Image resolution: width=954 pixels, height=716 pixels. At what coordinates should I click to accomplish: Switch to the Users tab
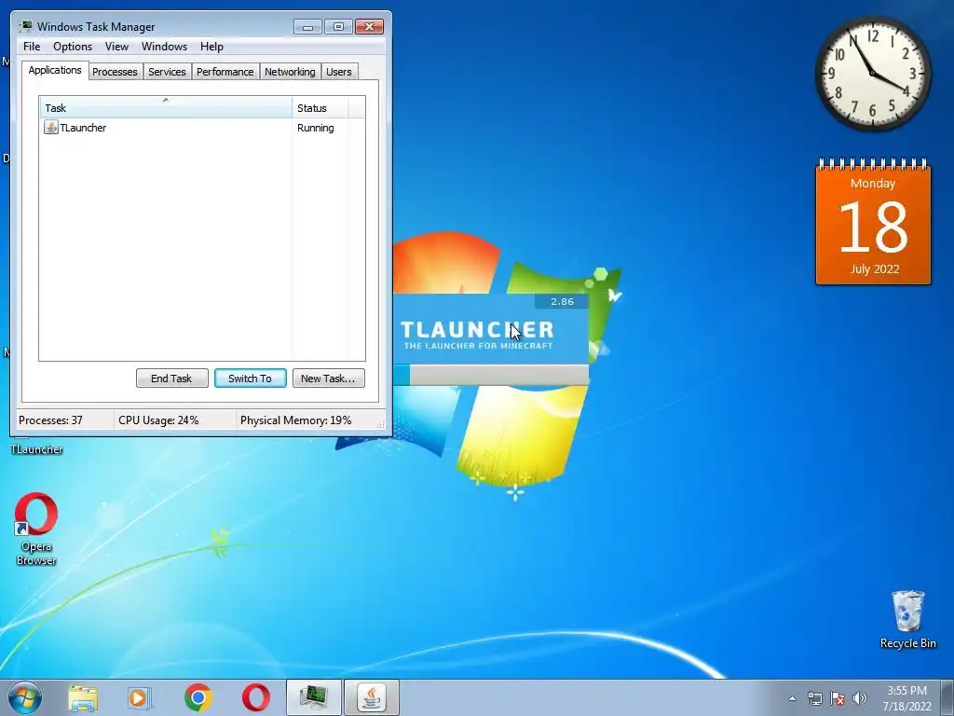click(x=339, y=72)
